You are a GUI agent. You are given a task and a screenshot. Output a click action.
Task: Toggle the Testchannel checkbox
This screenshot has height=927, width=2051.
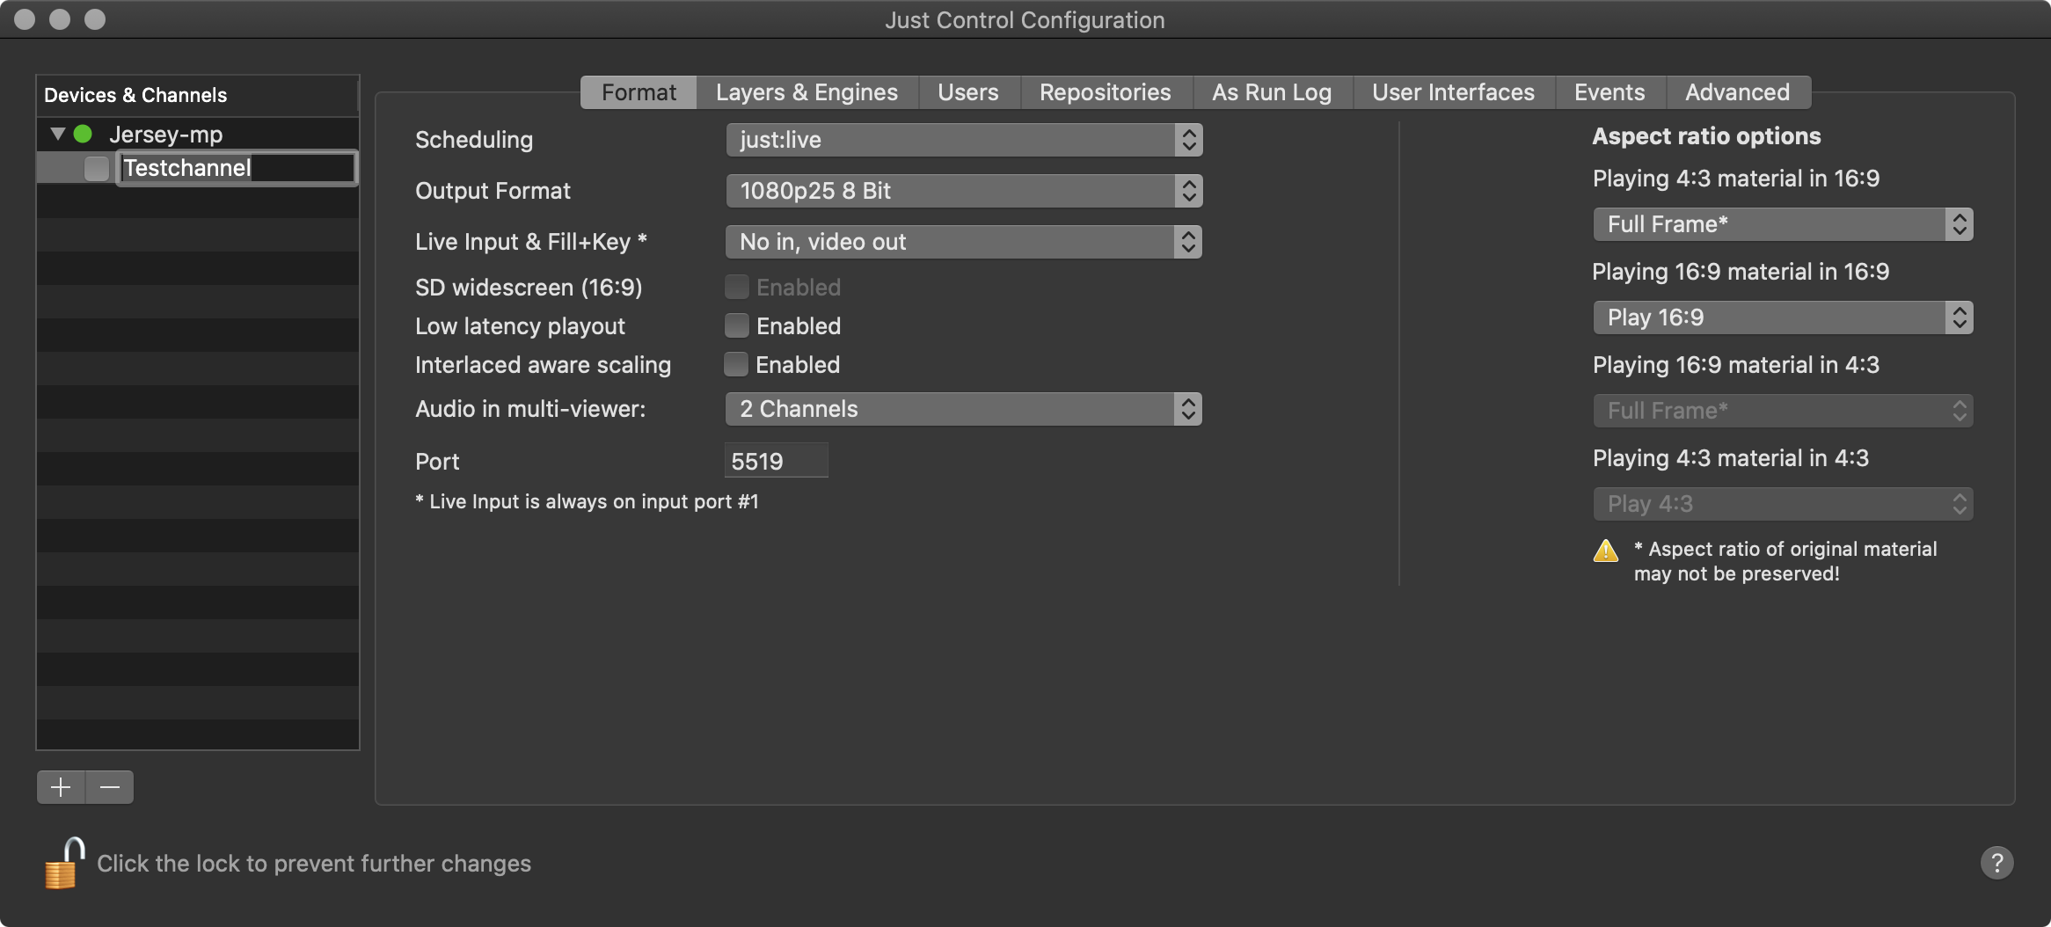(97, 168)
